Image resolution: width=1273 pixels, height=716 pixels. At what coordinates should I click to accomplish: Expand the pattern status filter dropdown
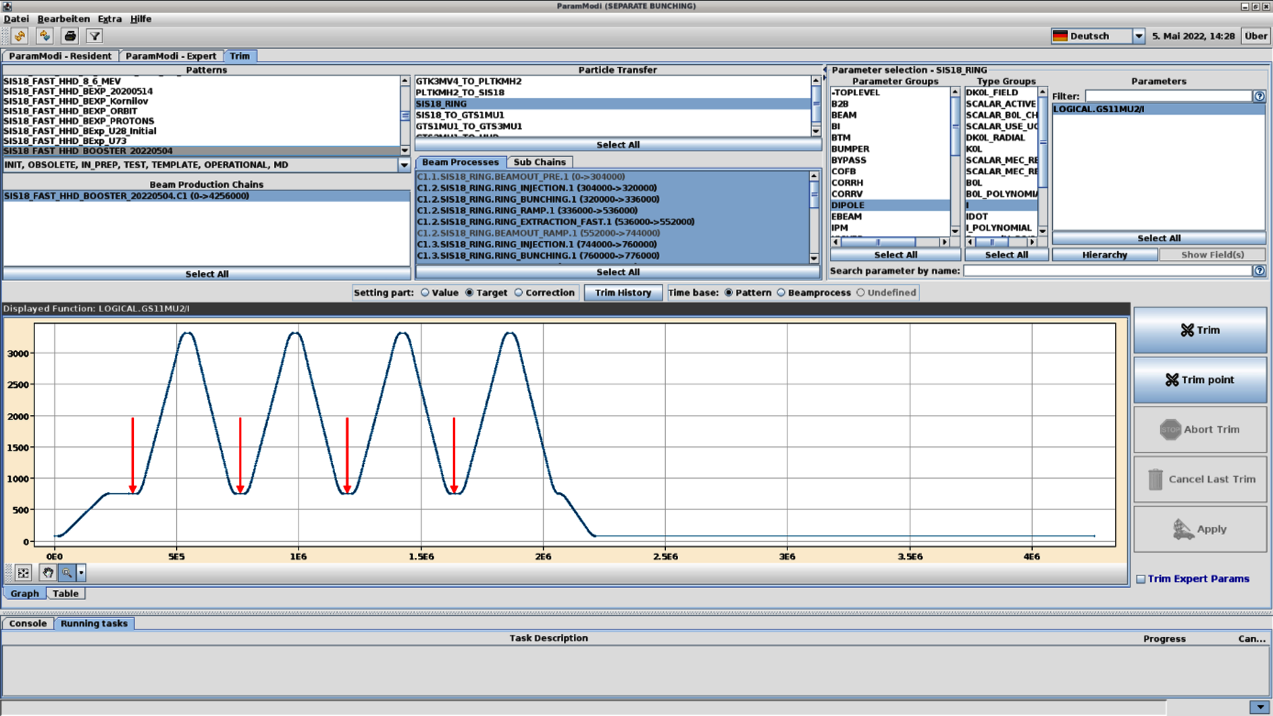(x=403, y=165)
